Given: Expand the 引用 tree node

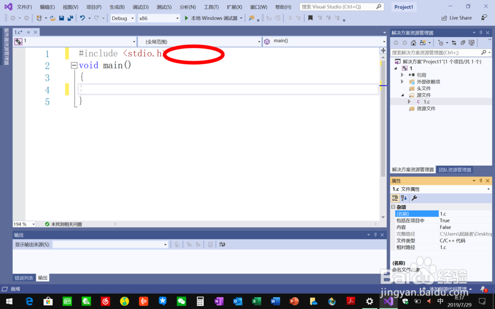Looking at the screenshot, I should tap(402, 75).
